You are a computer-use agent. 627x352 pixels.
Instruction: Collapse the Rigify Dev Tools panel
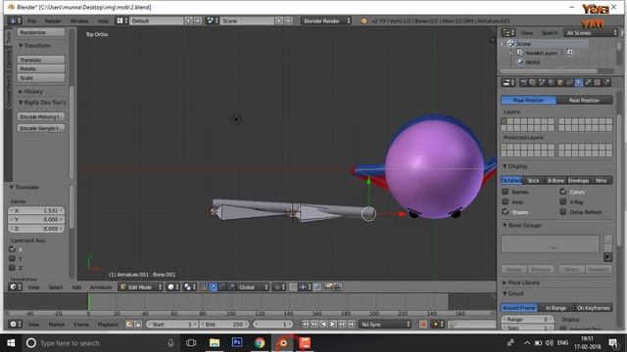(x=42, y=103)
